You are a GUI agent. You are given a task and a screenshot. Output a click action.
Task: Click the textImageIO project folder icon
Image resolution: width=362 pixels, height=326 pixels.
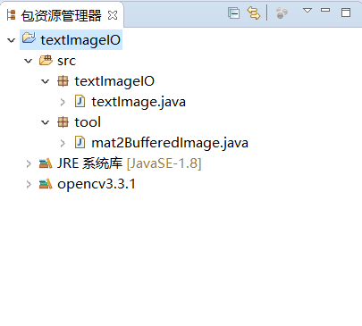29,38
